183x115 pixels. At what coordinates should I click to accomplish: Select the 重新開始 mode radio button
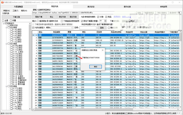[x=38, y=21]
